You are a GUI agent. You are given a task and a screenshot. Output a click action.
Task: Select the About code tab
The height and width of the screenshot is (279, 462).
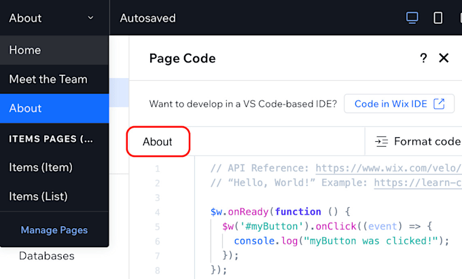click(158, 142)
